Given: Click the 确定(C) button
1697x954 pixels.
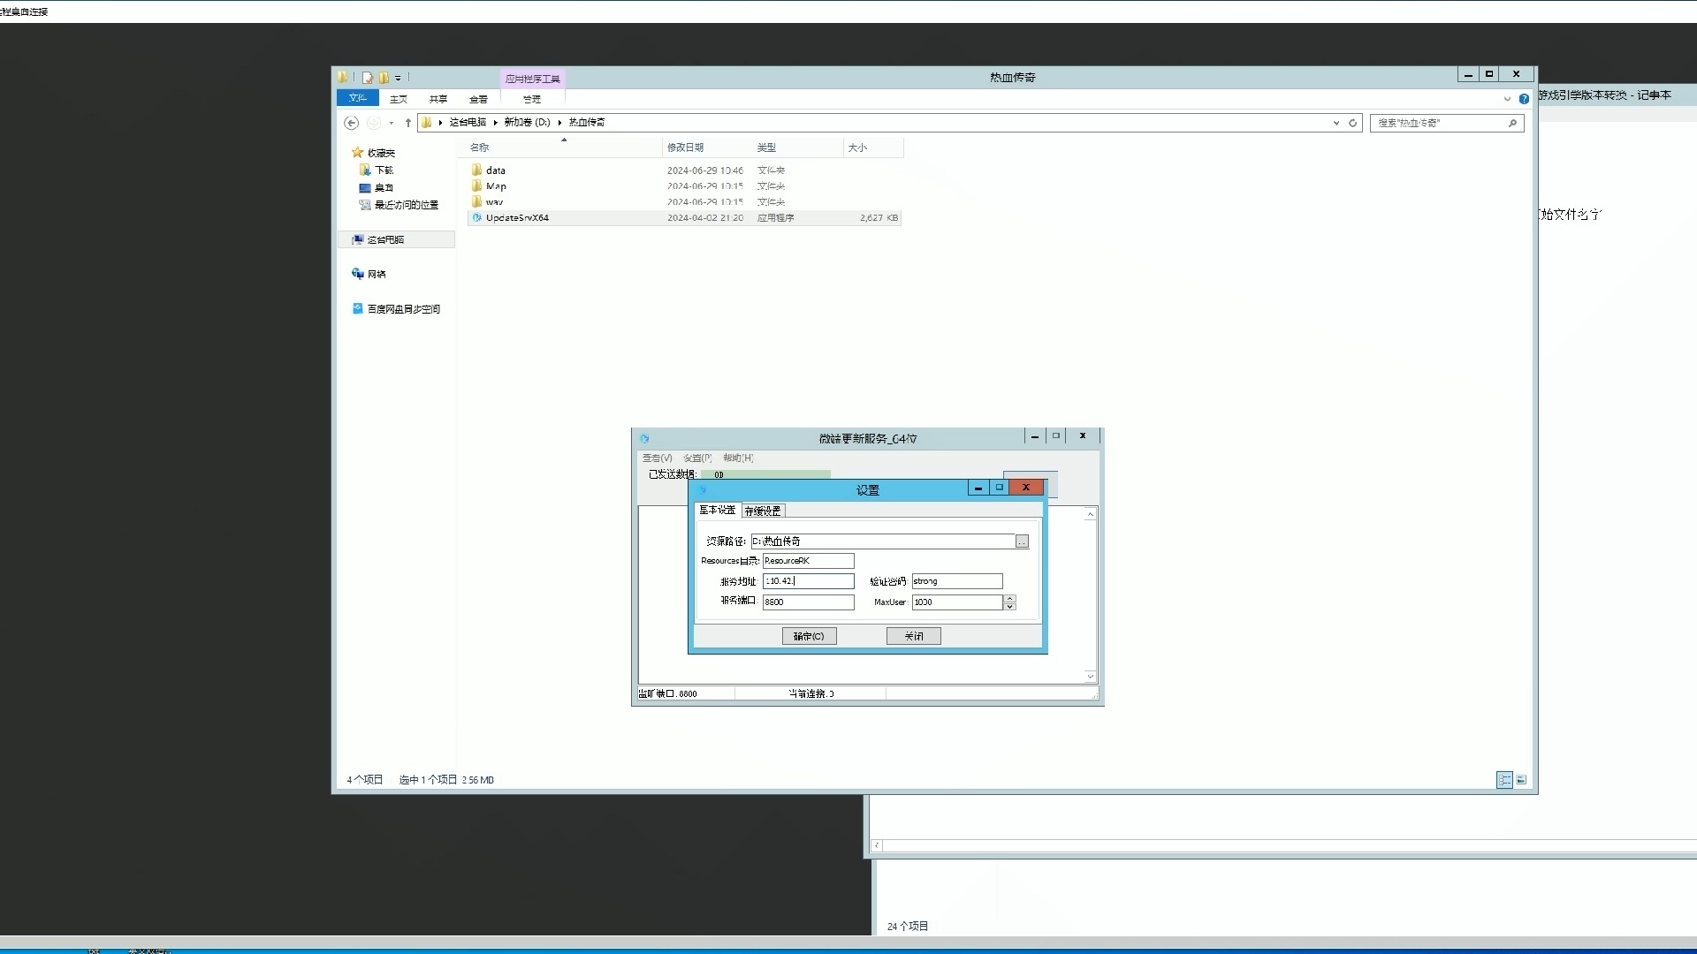Looking at the screenshot, I should [x=809, y=636].
